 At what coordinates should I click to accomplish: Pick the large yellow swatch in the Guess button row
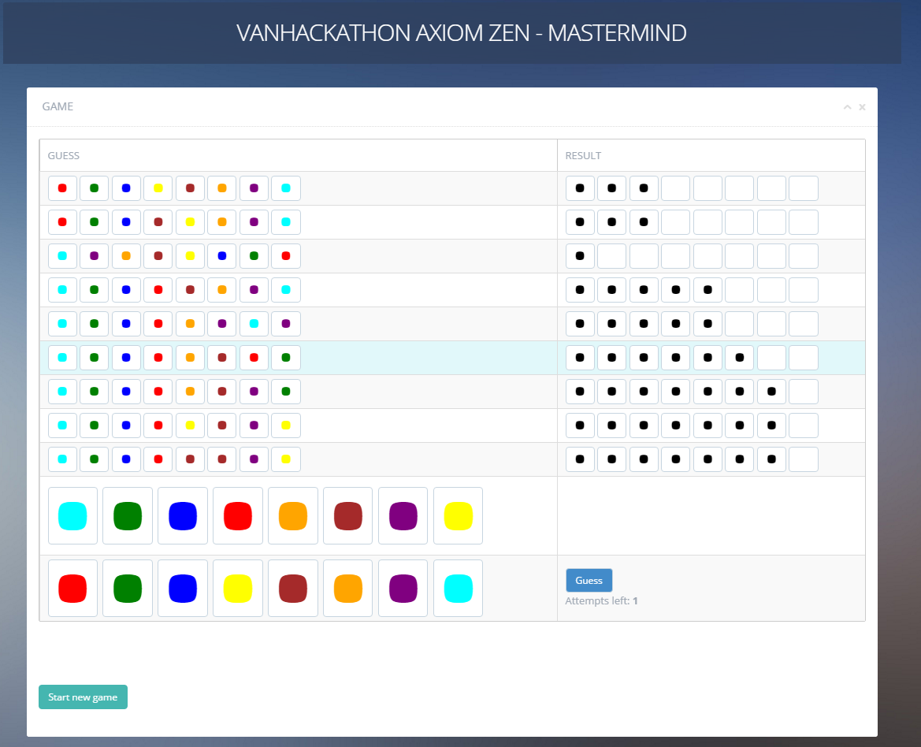(x=238, y=589)
